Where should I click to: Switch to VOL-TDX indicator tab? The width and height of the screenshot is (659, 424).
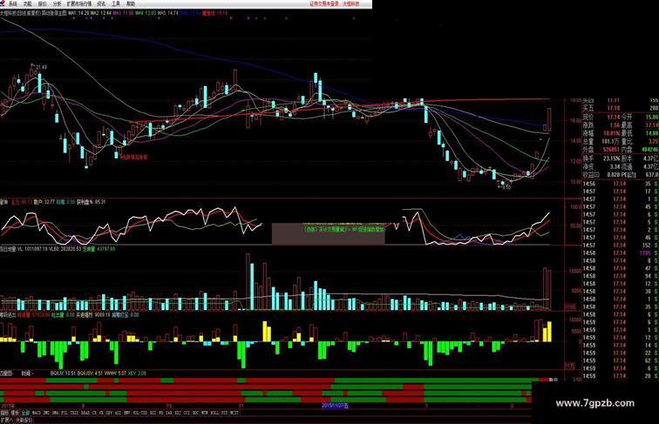(140, 413)
